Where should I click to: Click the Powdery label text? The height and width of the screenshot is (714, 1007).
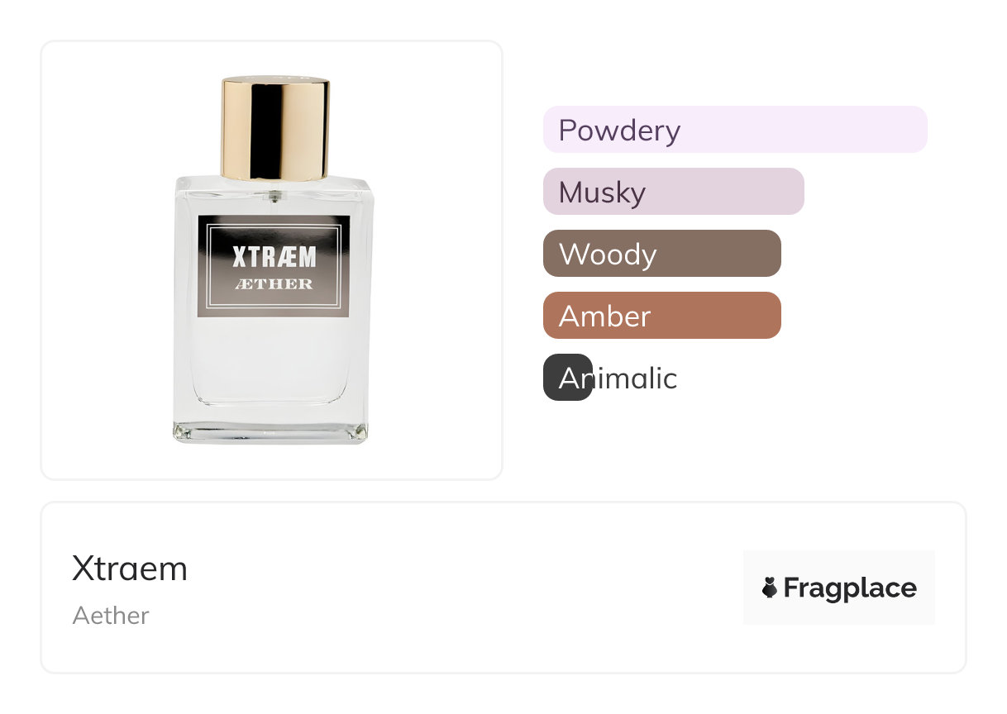619,131
